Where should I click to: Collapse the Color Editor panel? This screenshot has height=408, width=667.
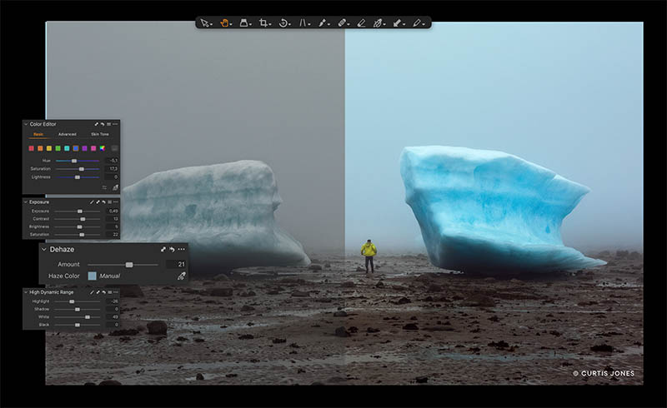tap(26, 124)
